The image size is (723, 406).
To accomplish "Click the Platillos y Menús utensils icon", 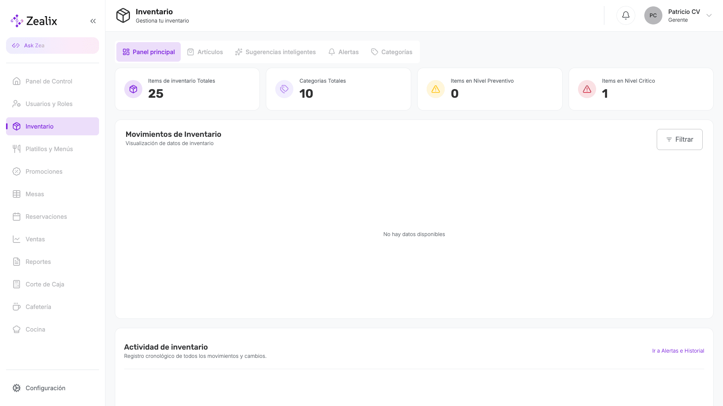I will point(17,149).
